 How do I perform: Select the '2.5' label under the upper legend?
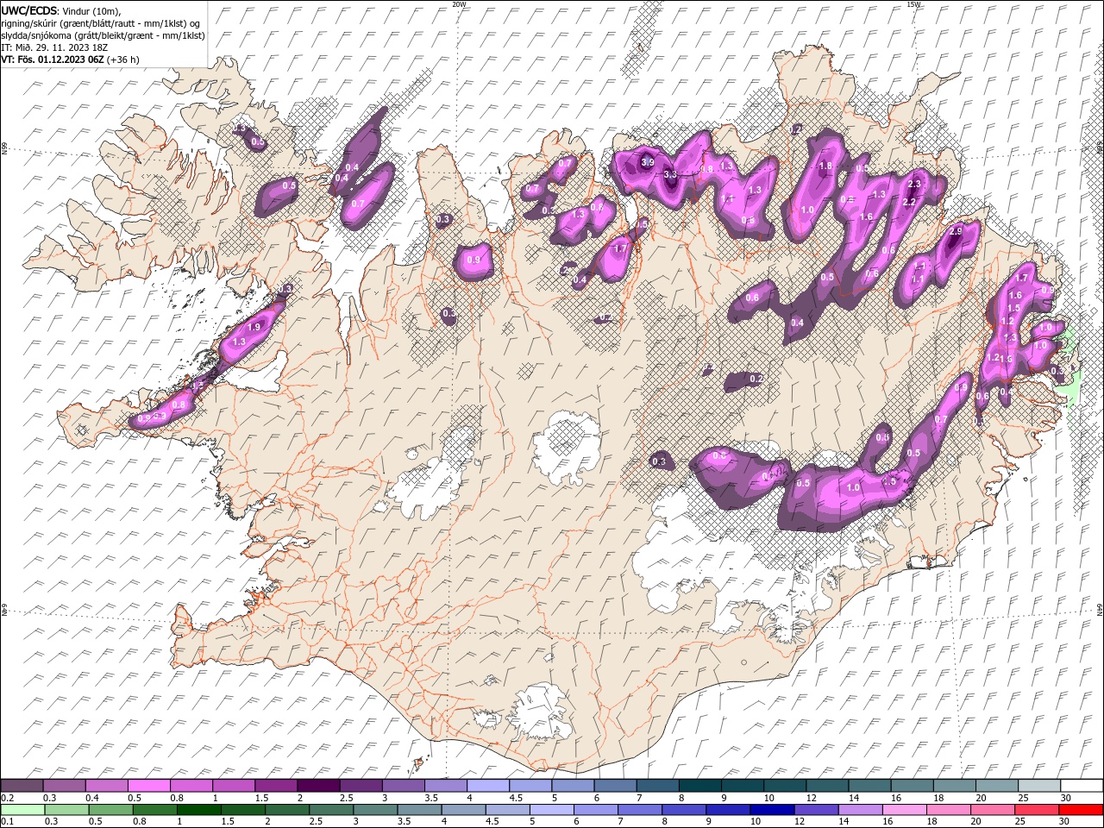click(x=346, y=798)
